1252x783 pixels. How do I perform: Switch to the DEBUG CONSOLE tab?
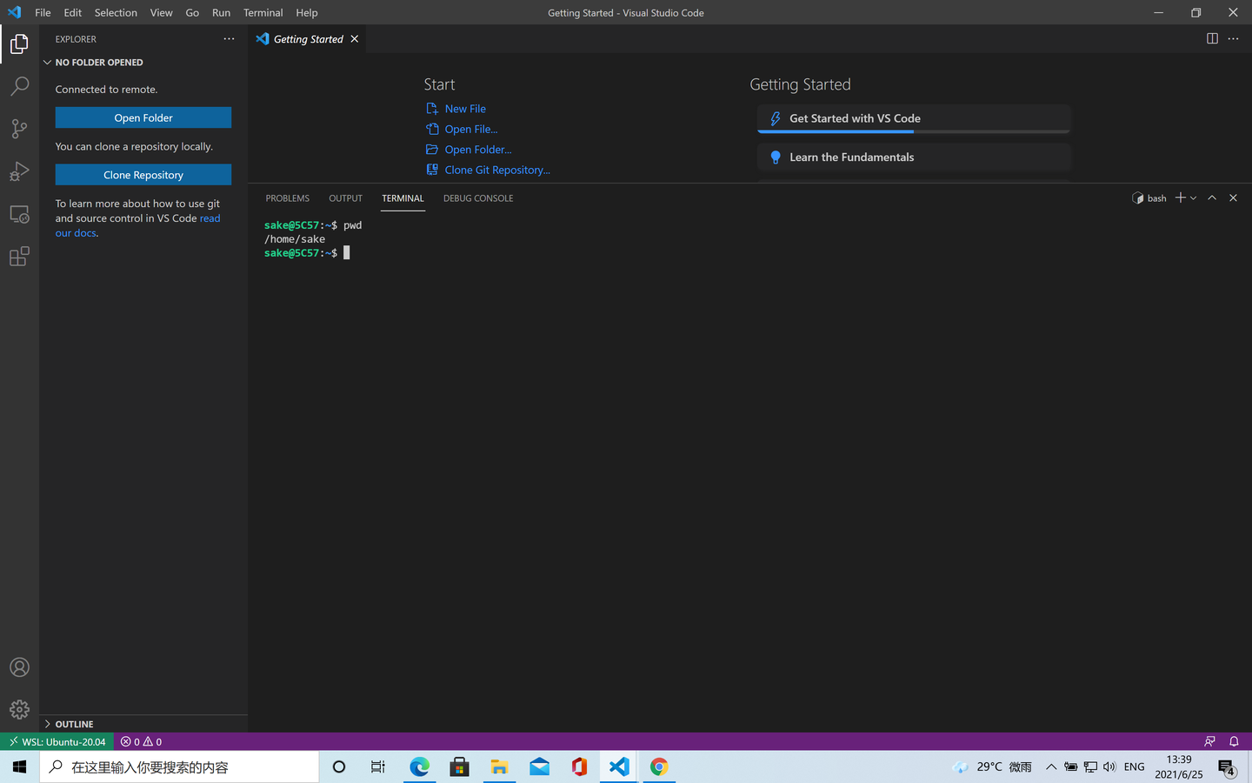pyautogui.click(x=478, y=197)
